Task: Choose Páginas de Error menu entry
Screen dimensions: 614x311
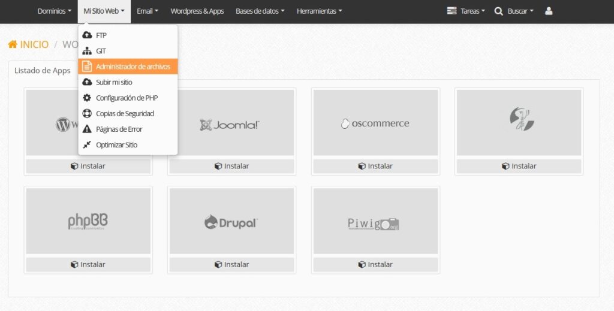Action: click(x=128, y=129)
